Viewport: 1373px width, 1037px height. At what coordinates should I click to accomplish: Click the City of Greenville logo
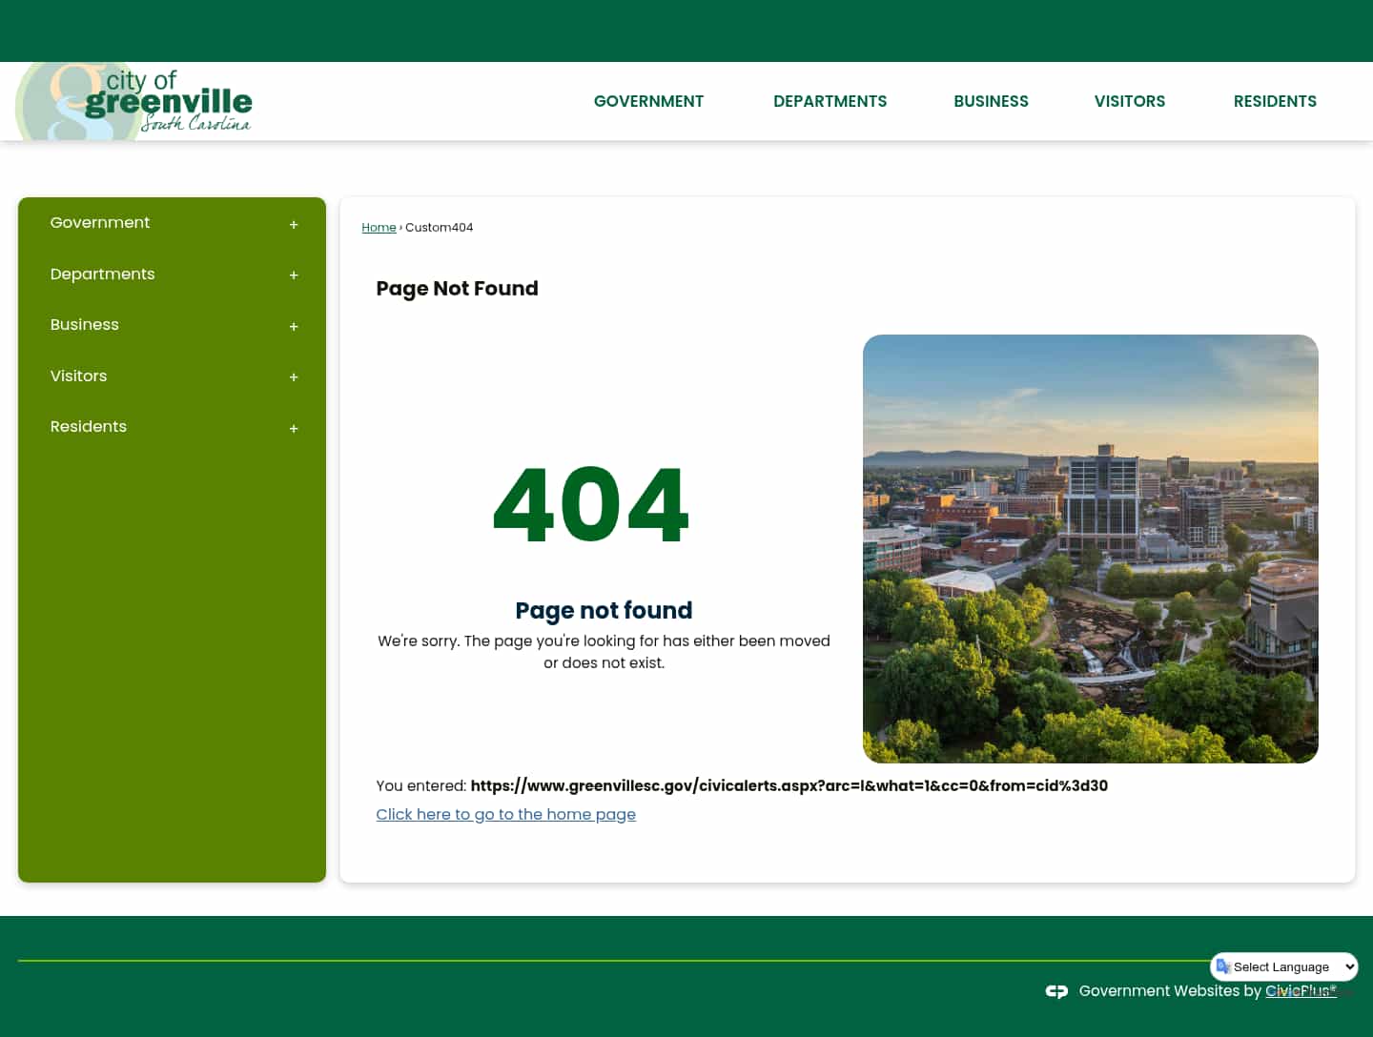pos(134,101)
